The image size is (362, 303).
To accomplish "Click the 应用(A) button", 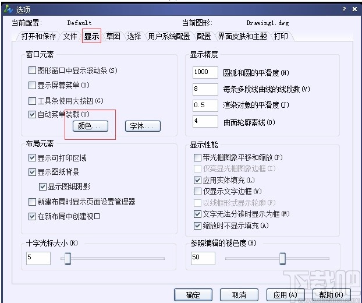I will point(285,295).
